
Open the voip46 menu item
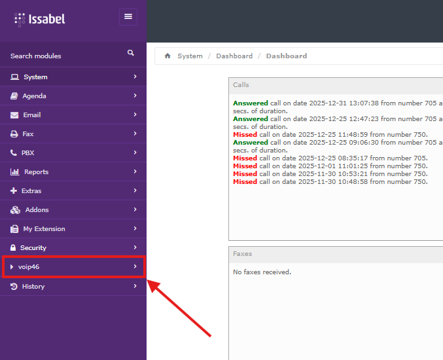click(73, 266)
